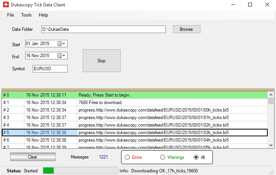Select log row # 1 7680 Files to download
276x175 pixels.
click(x=135, y=103)
